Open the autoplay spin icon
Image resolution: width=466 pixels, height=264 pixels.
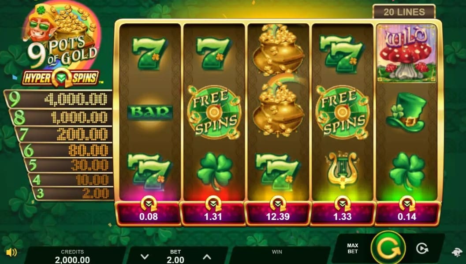click(x=422, y=249)
